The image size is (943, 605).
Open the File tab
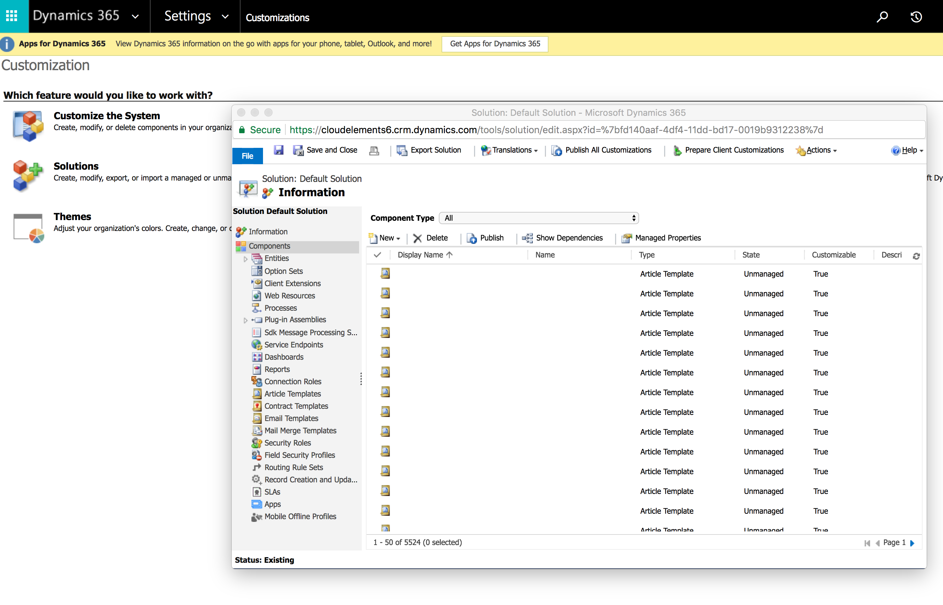pos(248,156)
